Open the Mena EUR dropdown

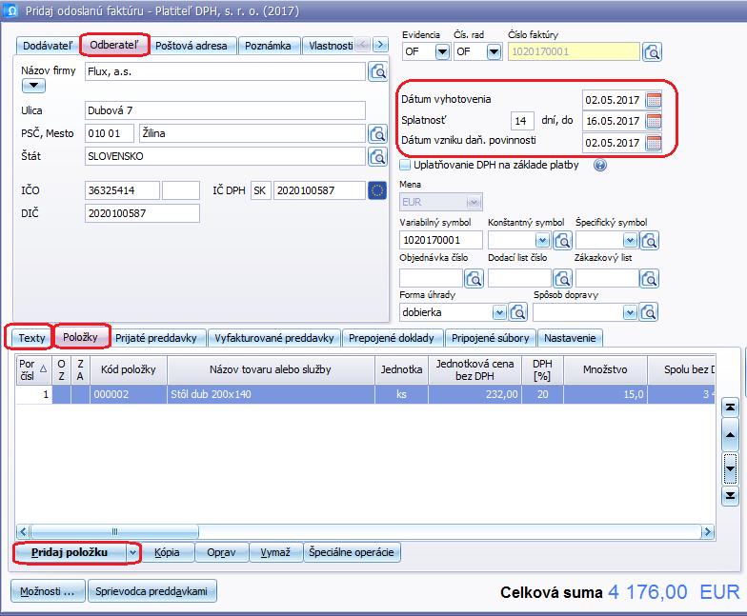[473, 202]
